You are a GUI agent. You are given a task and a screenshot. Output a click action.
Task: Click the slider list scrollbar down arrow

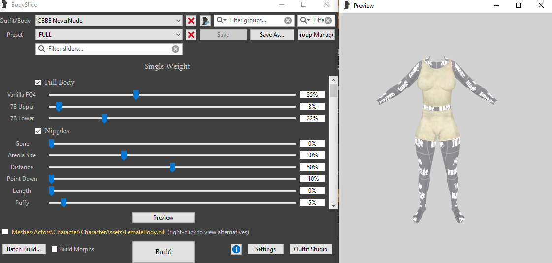pos(334,205)
